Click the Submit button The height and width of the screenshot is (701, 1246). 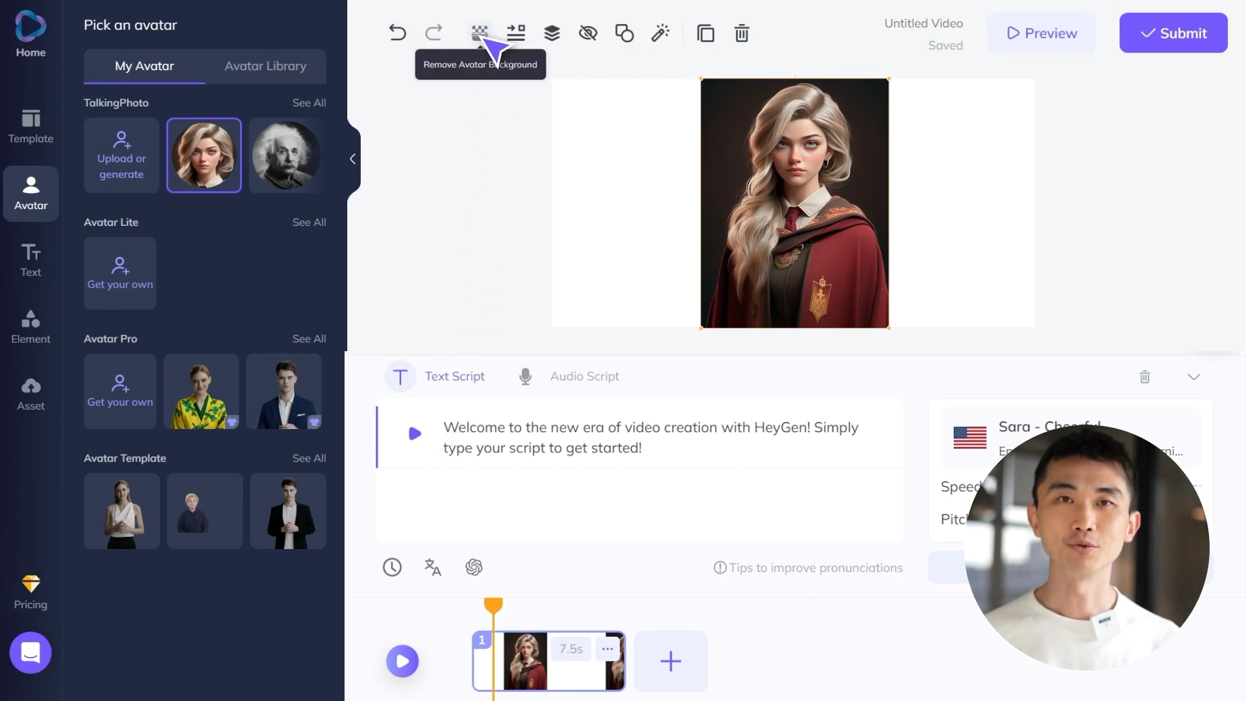coord(1173,32)
